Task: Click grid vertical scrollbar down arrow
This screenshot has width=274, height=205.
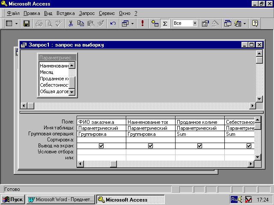Action: pyautogui.click(x=258, y=157)
